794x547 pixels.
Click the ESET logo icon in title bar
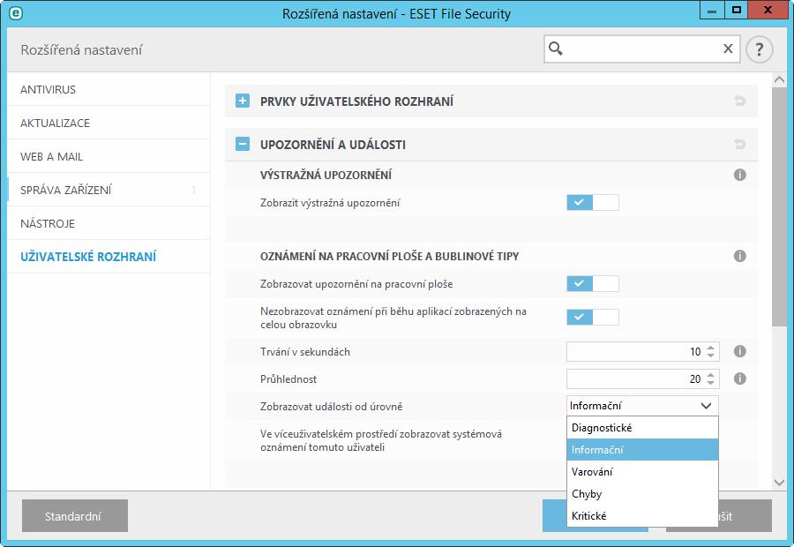point(16,13)
